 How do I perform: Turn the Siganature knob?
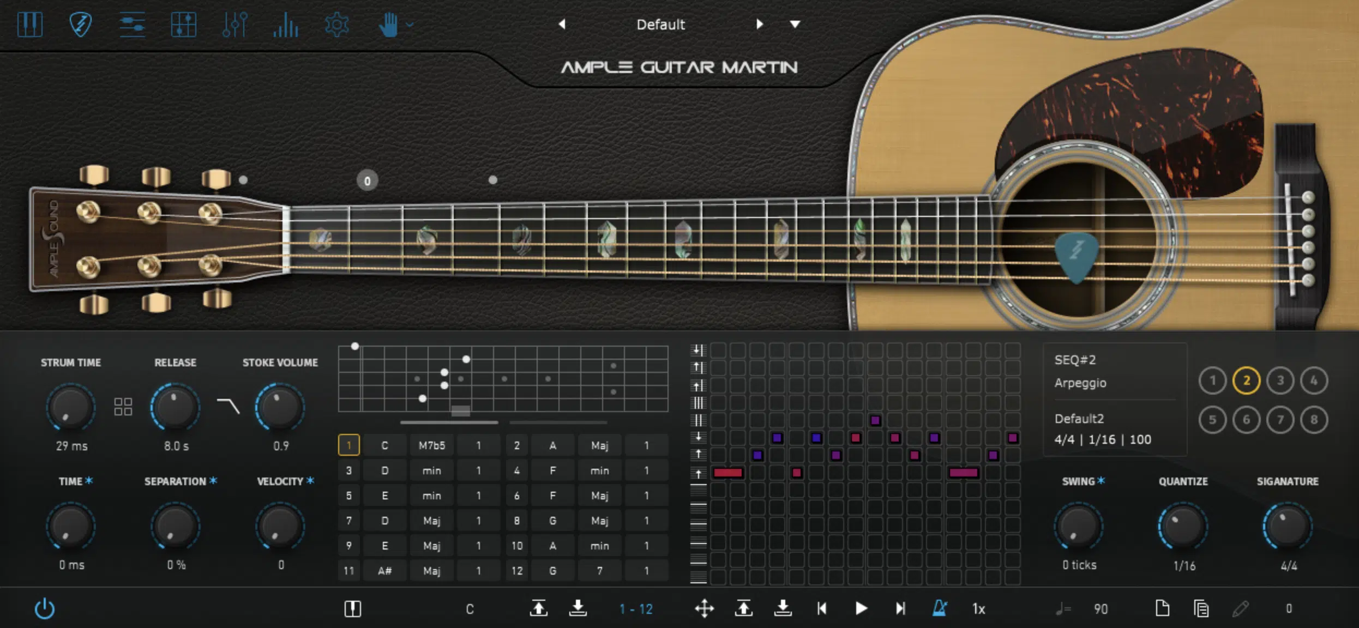(x=1288, y=526)
